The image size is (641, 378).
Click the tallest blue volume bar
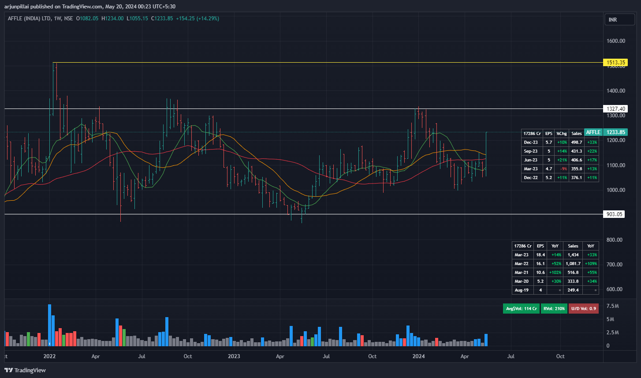coord(49,325)
